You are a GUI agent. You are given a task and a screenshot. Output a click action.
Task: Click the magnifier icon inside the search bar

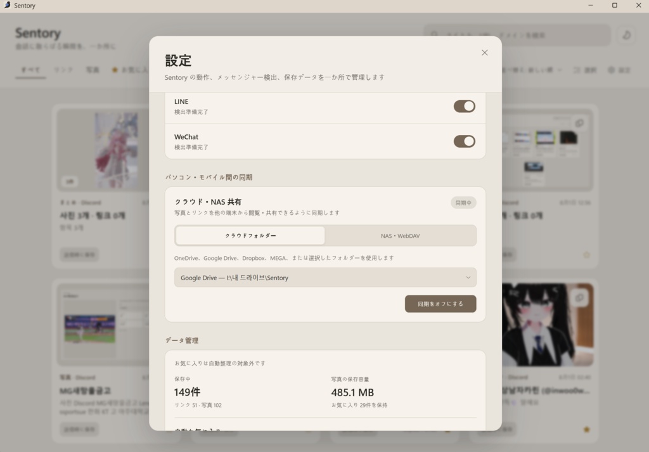[434, 35]
